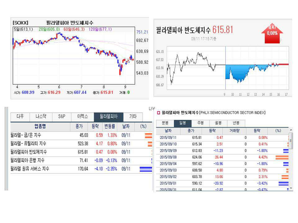This screenshot has height=223, width=298.
Task: Select the S&P index tab
Action: [x=61, y=117]
